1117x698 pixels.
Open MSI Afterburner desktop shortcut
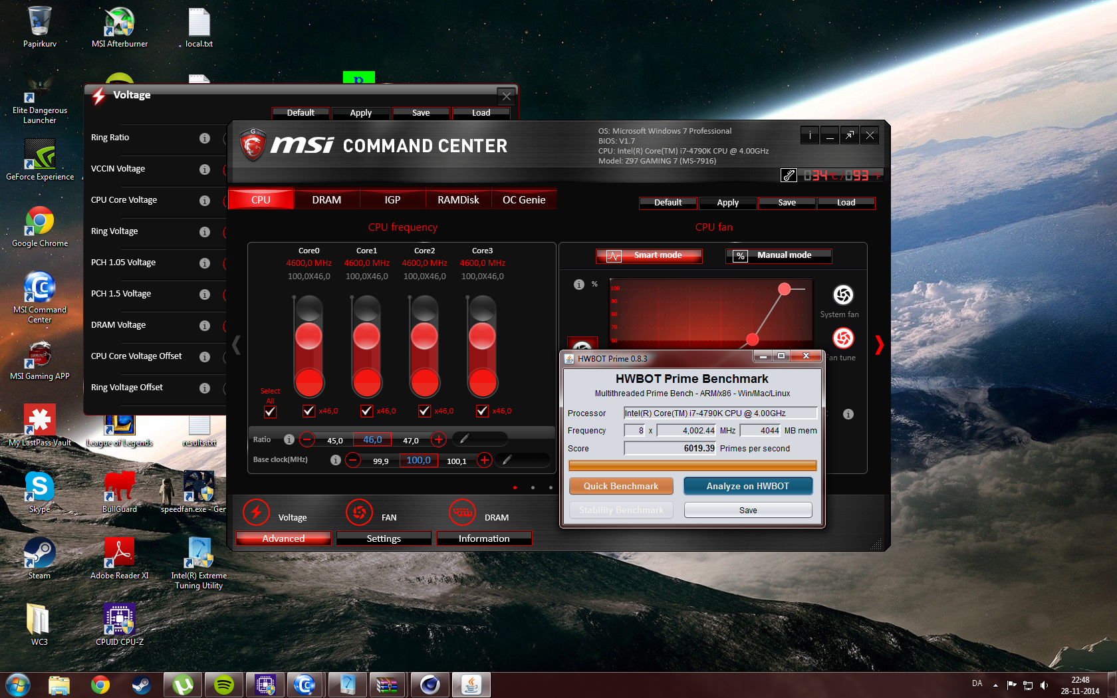[x=120, y=28]
